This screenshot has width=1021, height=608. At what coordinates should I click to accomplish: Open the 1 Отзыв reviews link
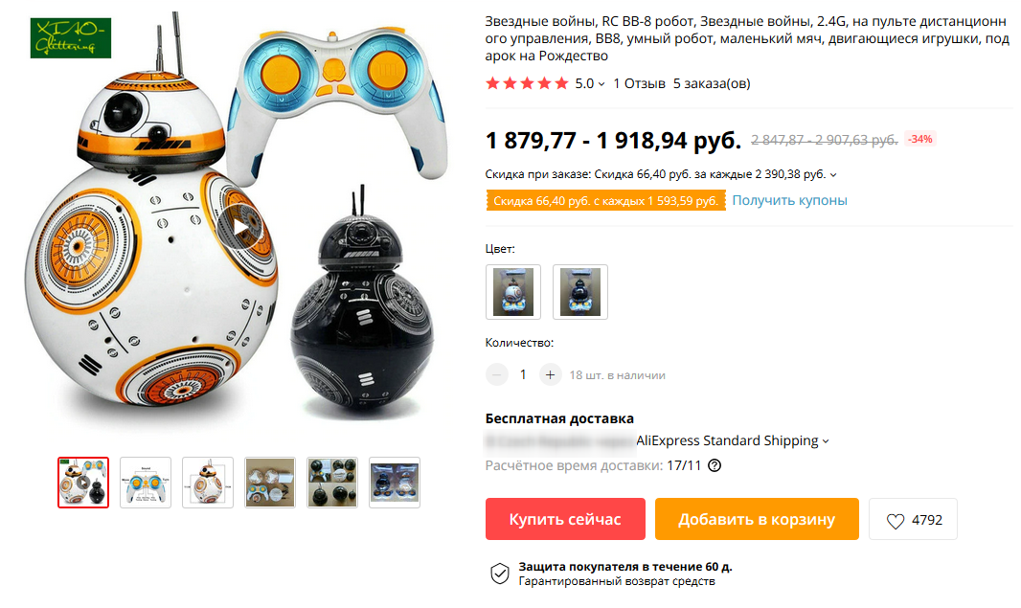point(639,83)
